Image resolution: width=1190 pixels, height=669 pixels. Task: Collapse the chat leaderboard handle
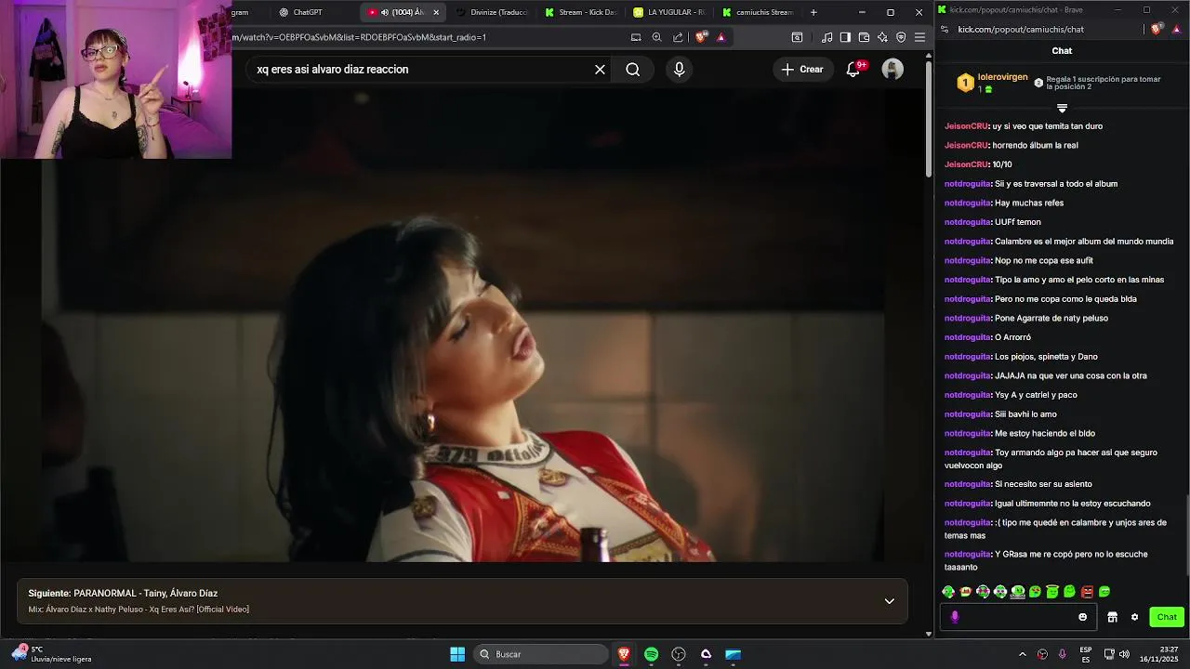tap(1062, 109)
